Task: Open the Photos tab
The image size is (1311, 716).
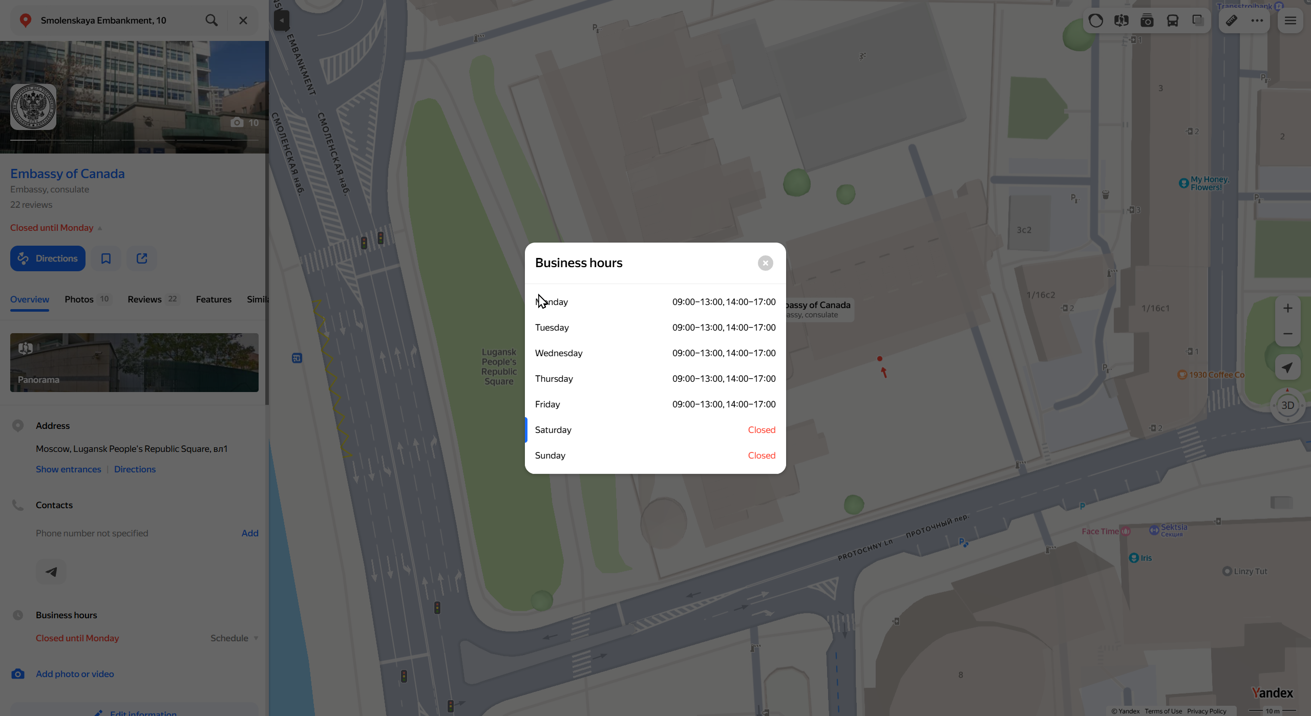Action: [88, 299]
